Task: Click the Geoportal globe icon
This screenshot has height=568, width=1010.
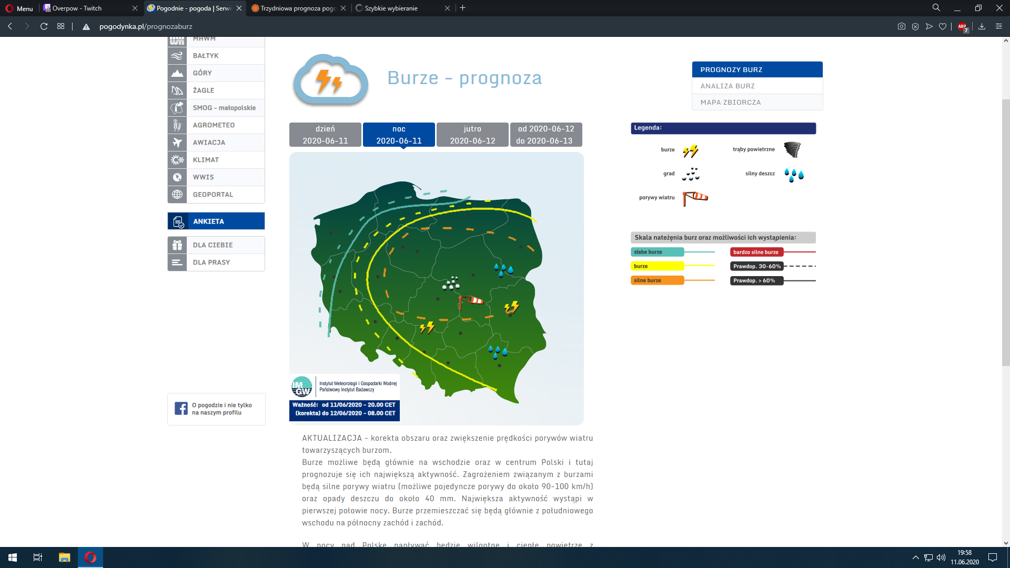Action: tap(177, 195)
